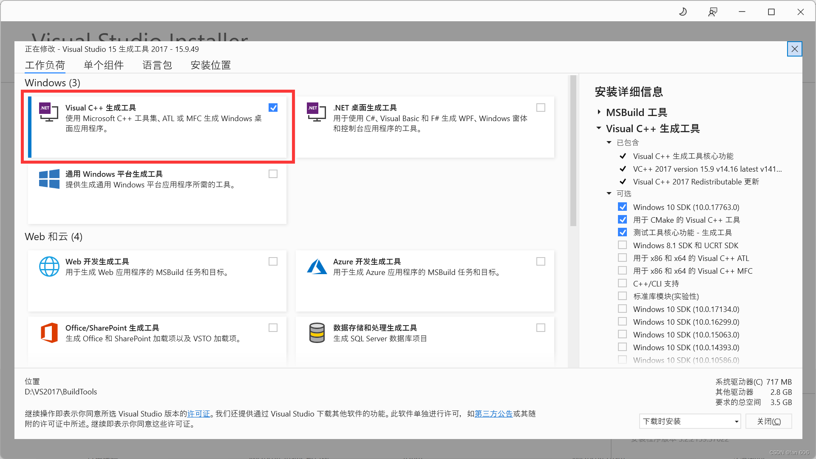Check the 通用 Windows 平台生成工具 checkbox
This screenshot has height=459, width=816.
pyautogui.click(x=273, y=174)
